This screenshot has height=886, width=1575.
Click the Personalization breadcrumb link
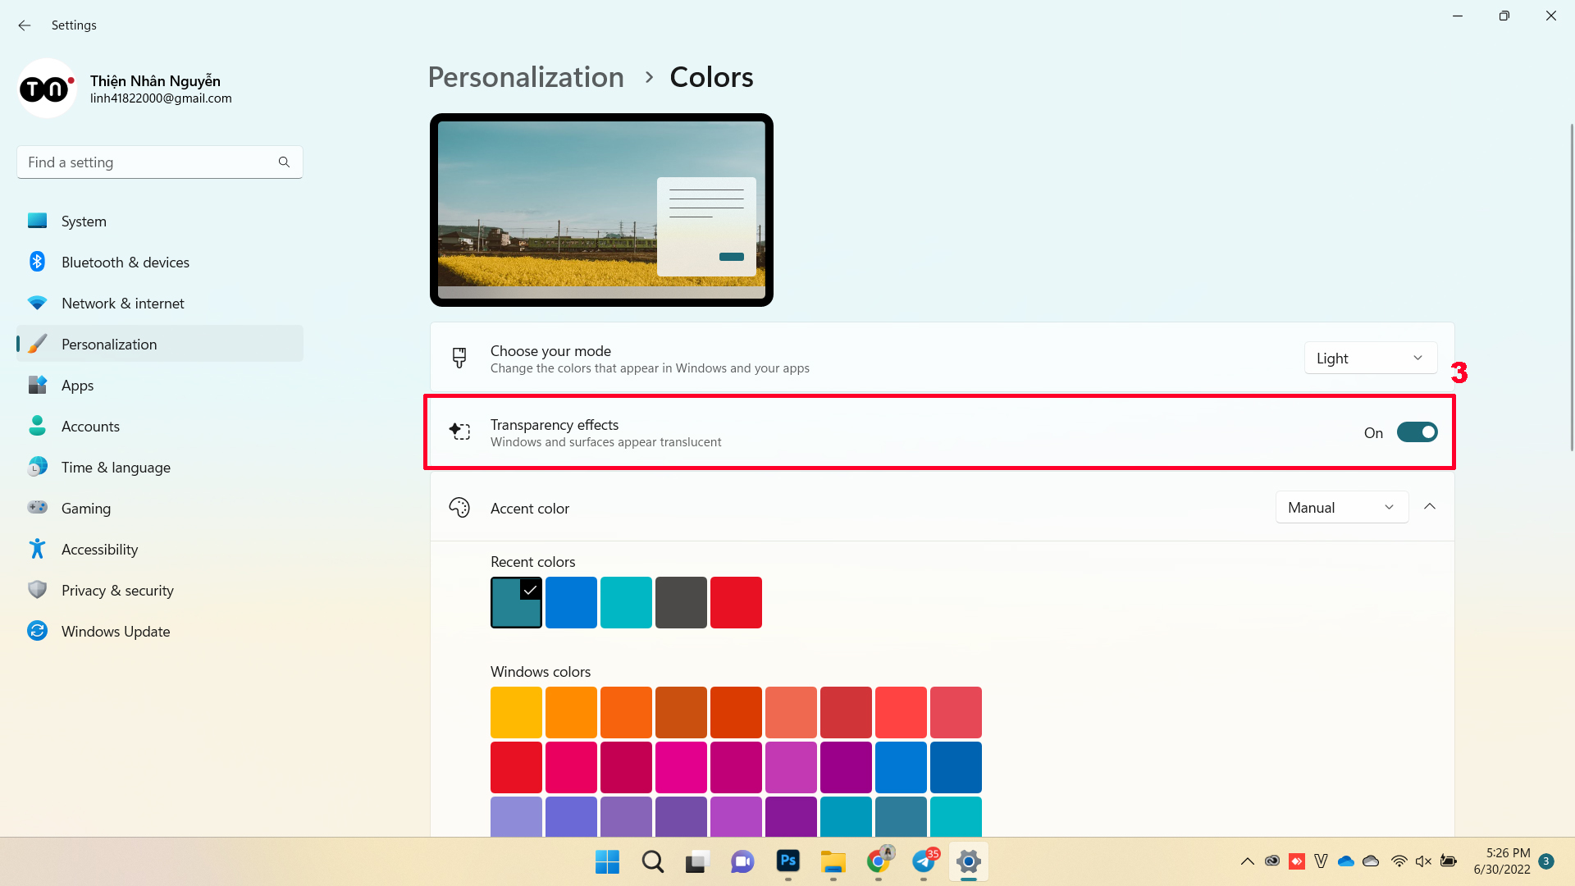click(526, 77)
